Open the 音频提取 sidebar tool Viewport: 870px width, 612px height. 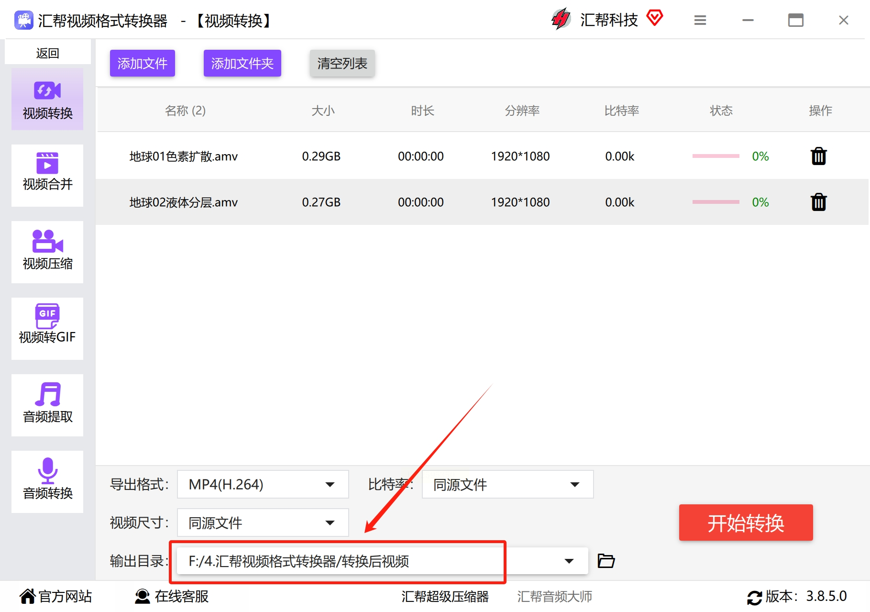(47, 405)
